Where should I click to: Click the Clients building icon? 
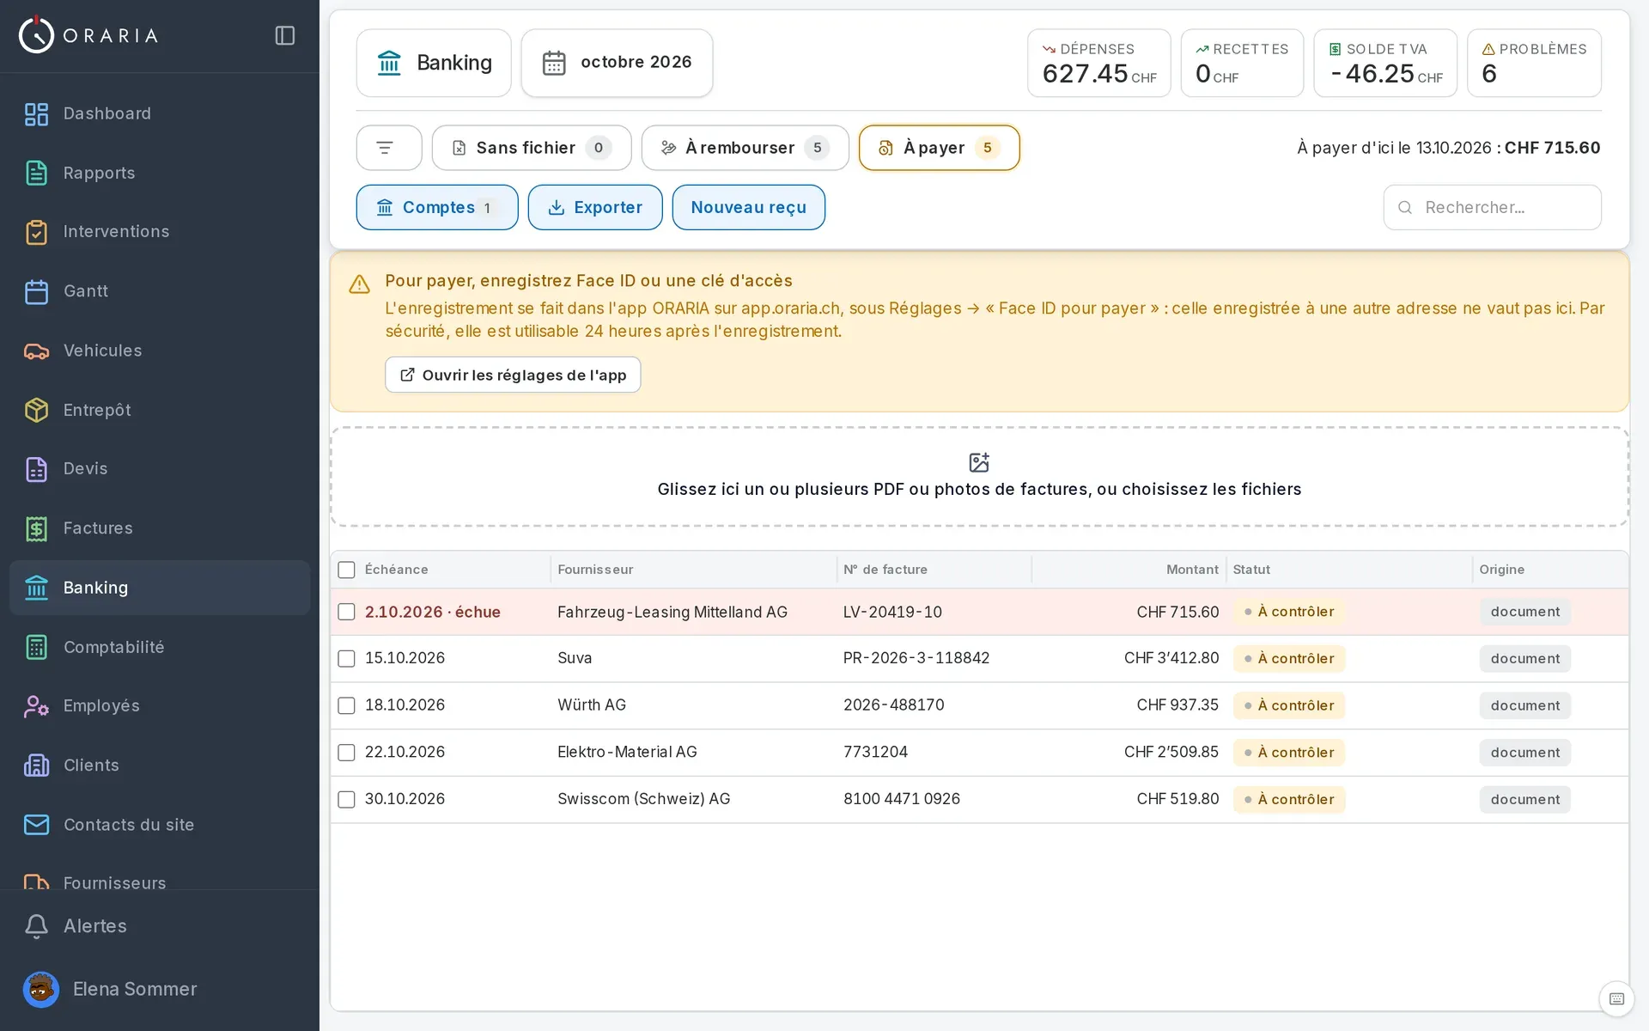tap(36, 766)
